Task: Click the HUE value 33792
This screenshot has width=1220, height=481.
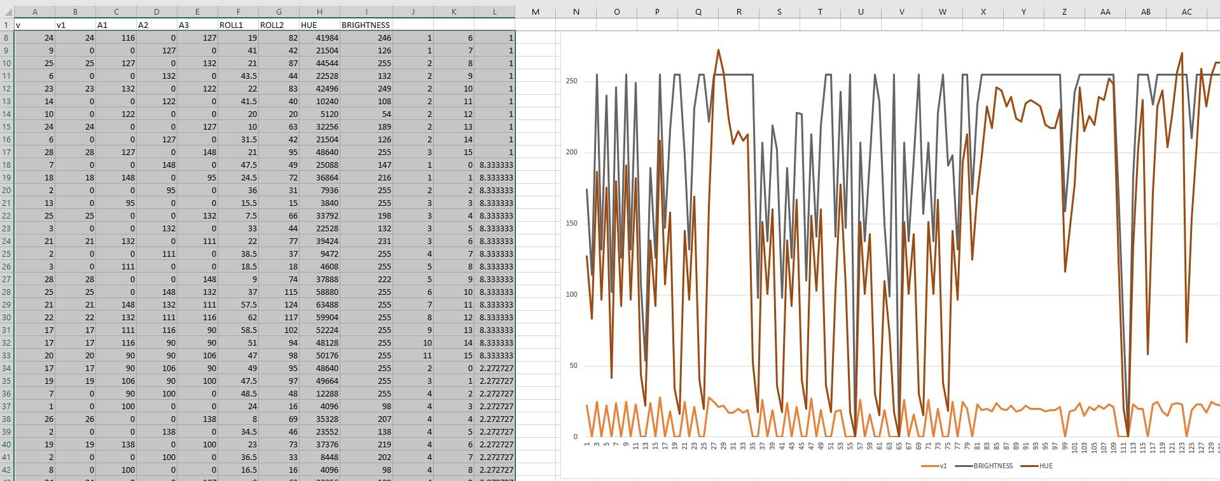Action: click(x=319, y=215)
